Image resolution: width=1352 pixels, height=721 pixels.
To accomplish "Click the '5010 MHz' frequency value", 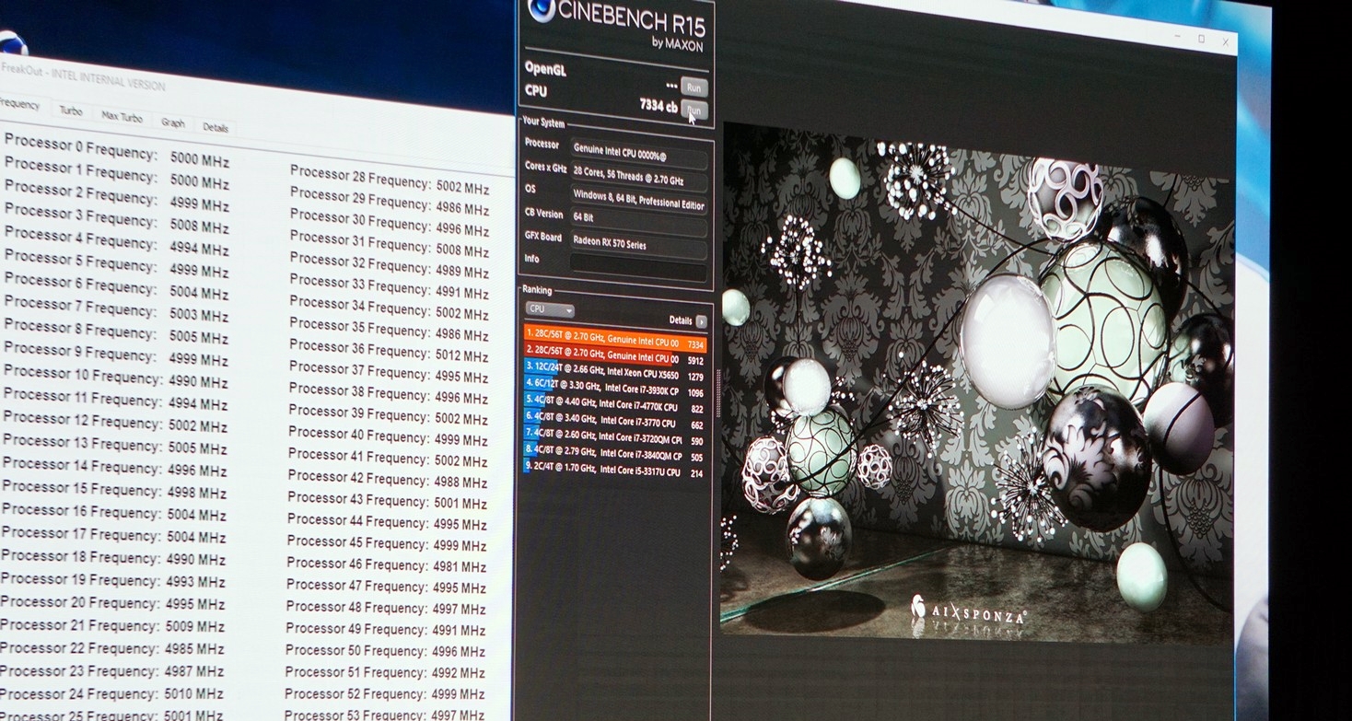I will point(193,693).
